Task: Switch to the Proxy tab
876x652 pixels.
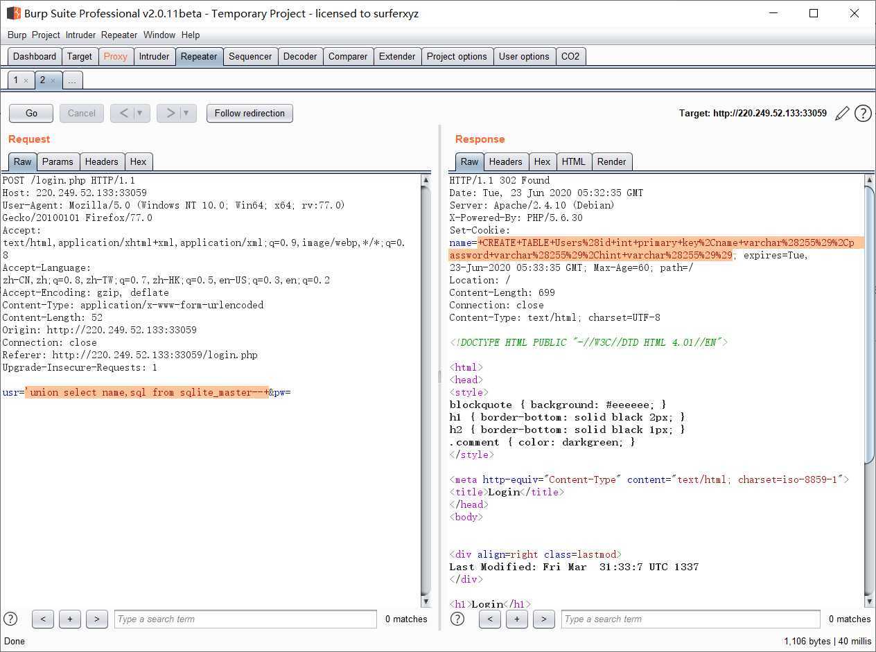Action: tap(116, 56)
